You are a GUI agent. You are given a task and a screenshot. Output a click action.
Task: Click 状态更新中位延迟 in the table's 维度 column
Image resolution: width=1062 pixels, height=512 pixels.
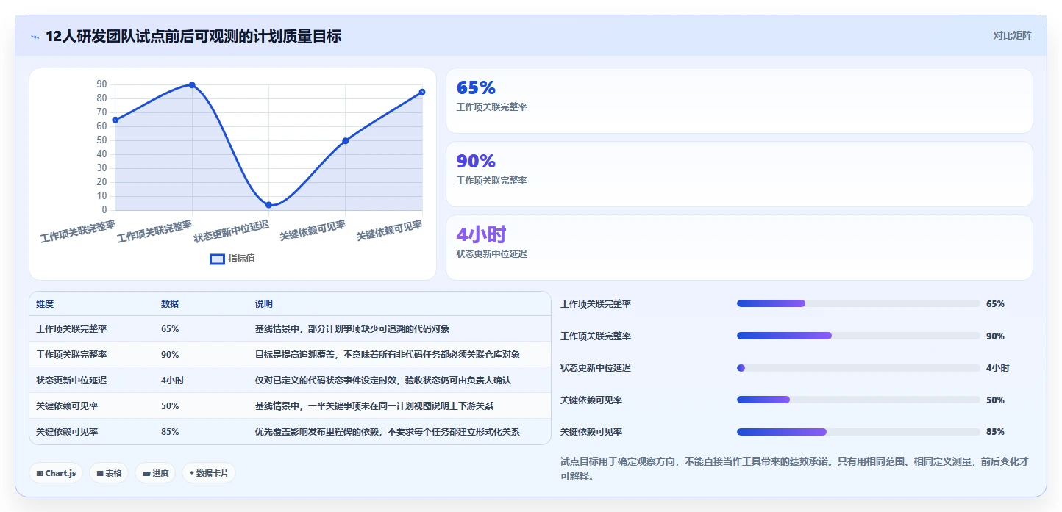(x=71, y=381)
